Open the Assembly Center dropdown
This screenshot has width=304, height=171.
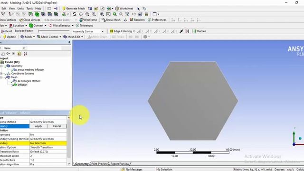click(88, 31)
